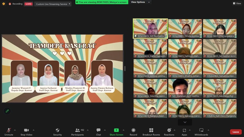This screenshot has height=137, width=244.
Task: Open Custom Live Streaming Service dropdown
Action: (x=53, y=4)
